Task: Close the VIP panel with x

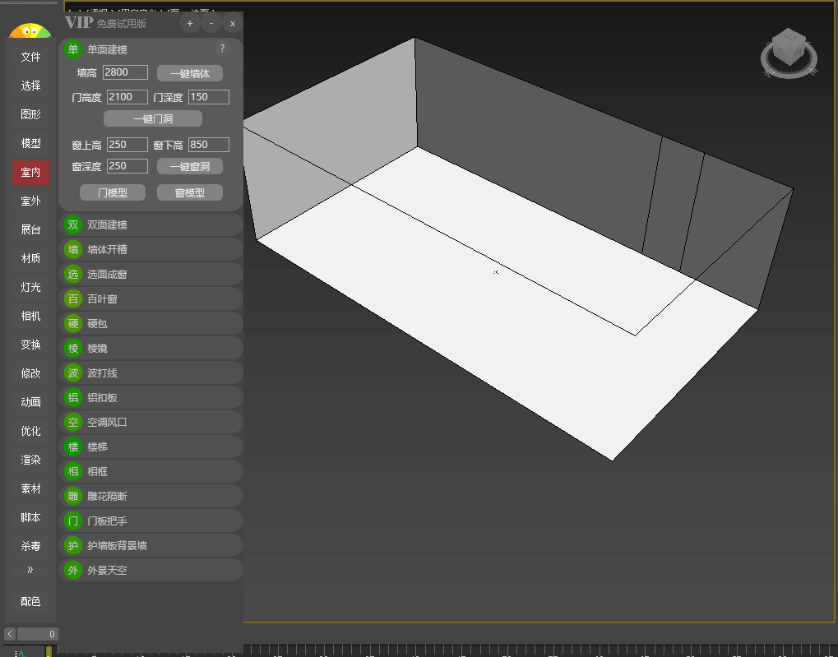Action: 233,24
